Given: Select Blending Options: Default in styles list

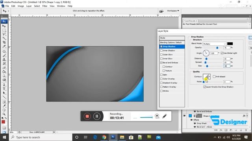Looking at the screenshot, I should coord(172,43).
